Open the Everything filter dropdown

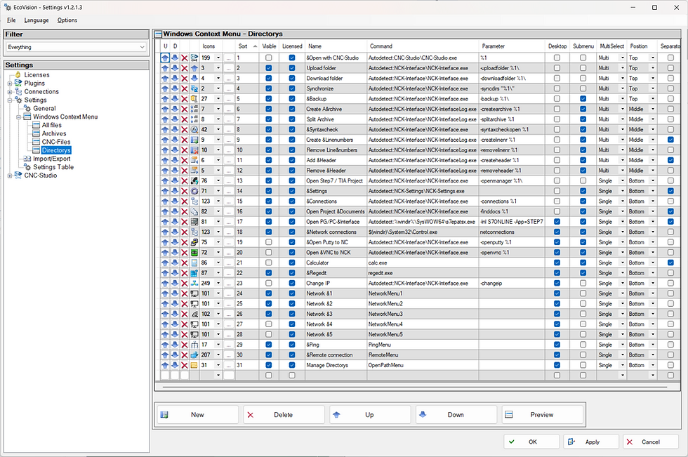142,46
